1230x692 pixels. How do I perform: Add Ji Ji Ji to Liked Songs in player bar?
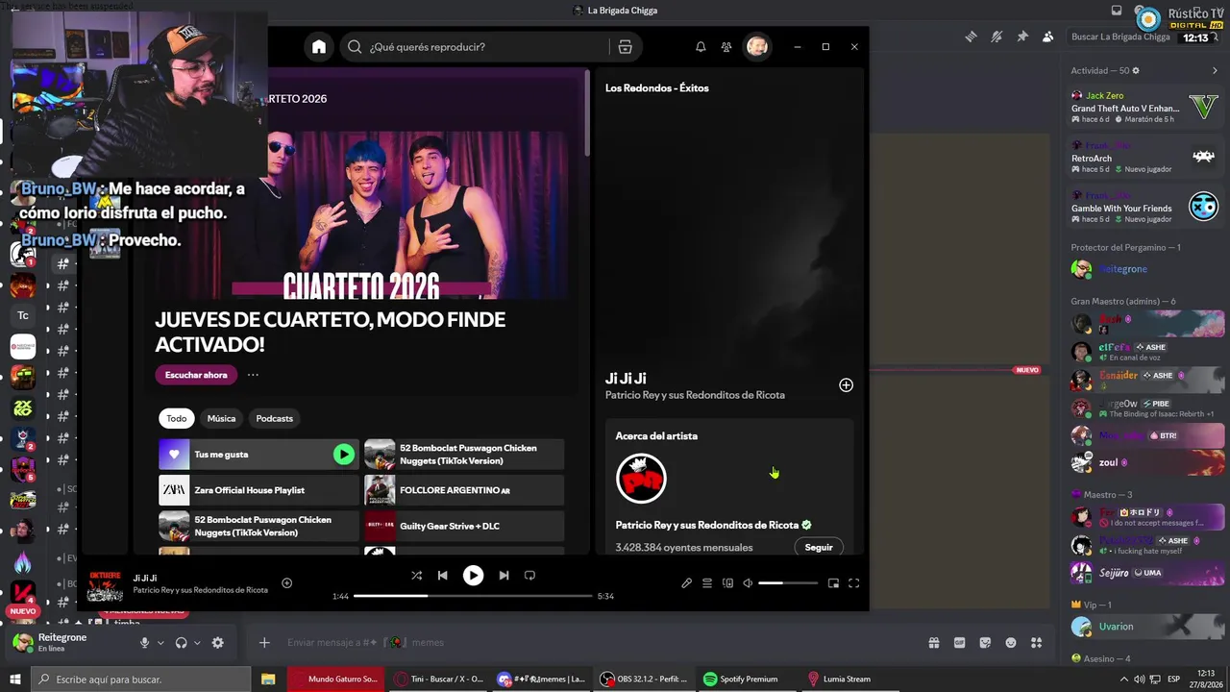pos(286,583)
